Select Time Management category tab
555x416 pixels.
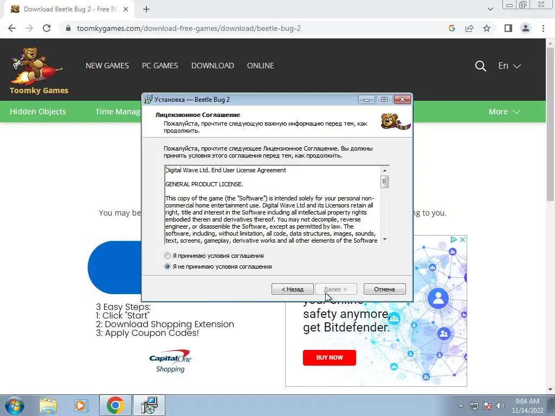click(x=118, y=112)
